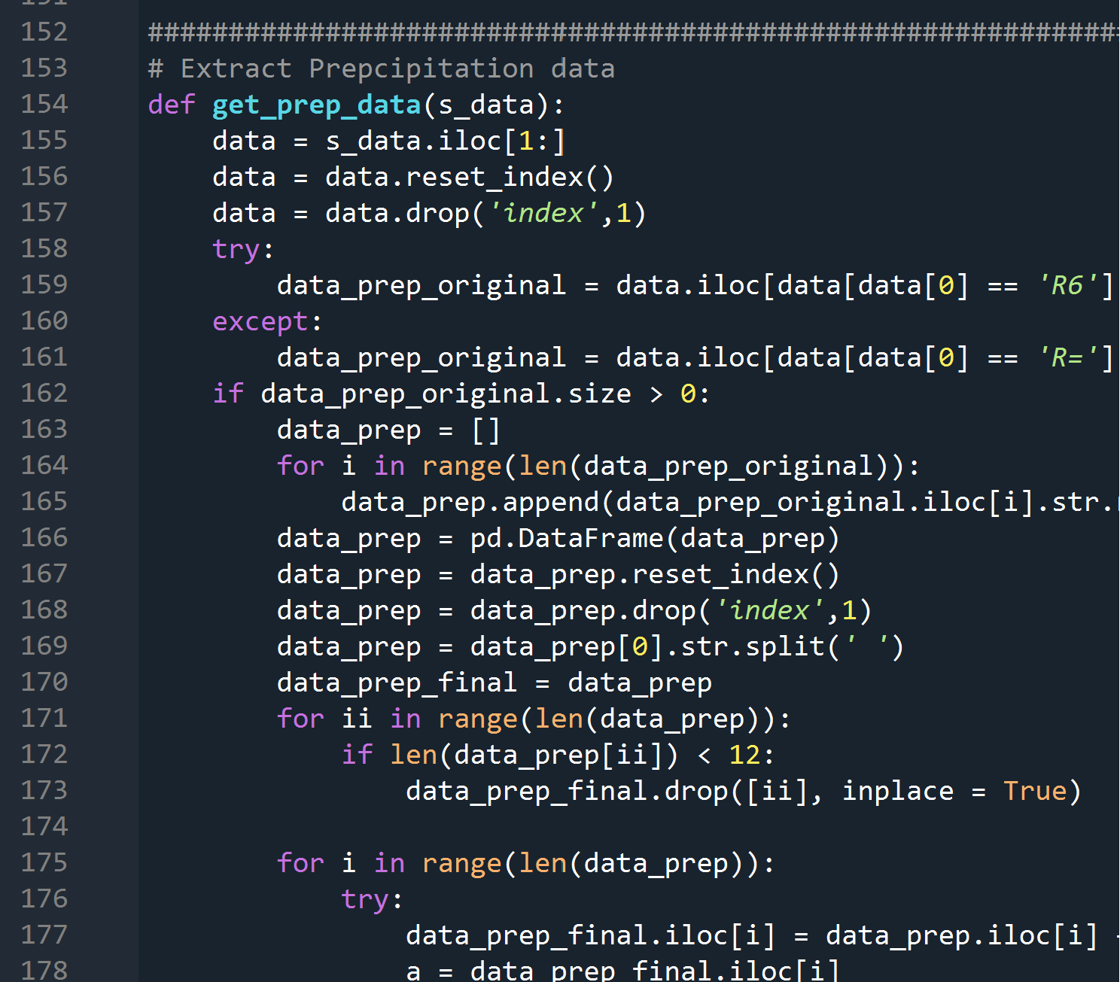Click 'data_prep.reset_index()' on line 167
Image resolution: width=1120 pixels, height=982 pixels.
point(655,574)
